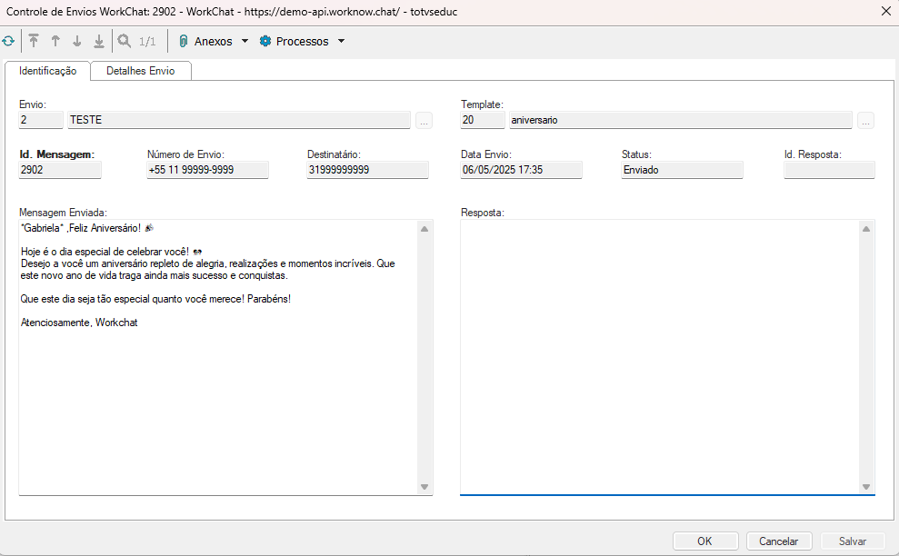Image resolution: width=899 pixels, height=556 pixels.
Task: Click the Cancelar button
Action: [x=778, y=541]
